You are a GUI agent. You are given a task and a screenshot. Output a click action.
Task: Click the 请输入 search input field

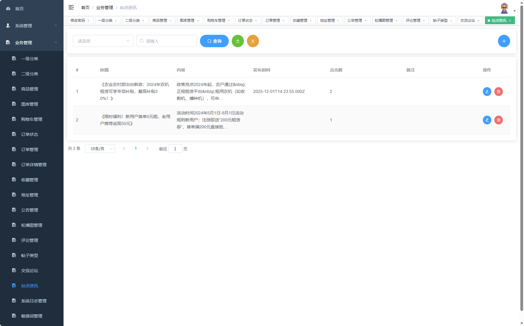point(166,41)
